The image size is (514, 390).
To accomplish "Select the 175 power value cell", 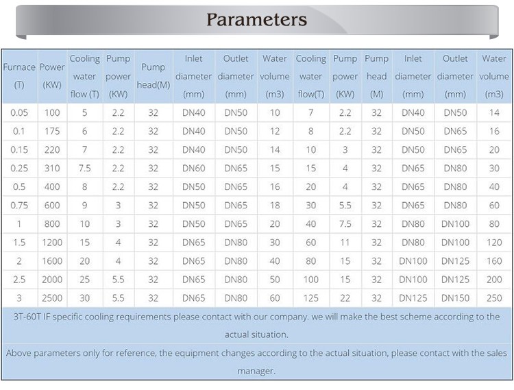I will click(x=52, y=131).
